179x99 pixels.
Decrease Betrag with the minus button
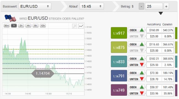(141, 6)
